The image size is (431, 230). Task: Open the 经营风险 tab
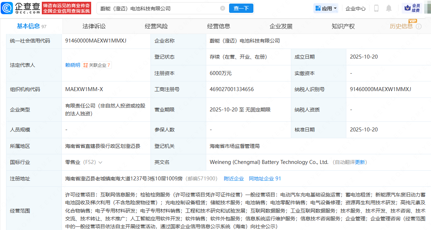(156, 26)
